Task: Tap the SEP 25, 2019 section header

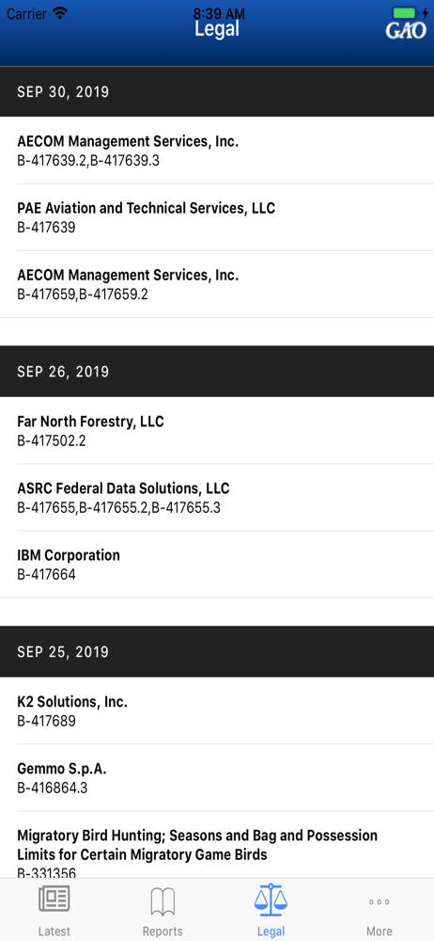Action: point(217,651)
